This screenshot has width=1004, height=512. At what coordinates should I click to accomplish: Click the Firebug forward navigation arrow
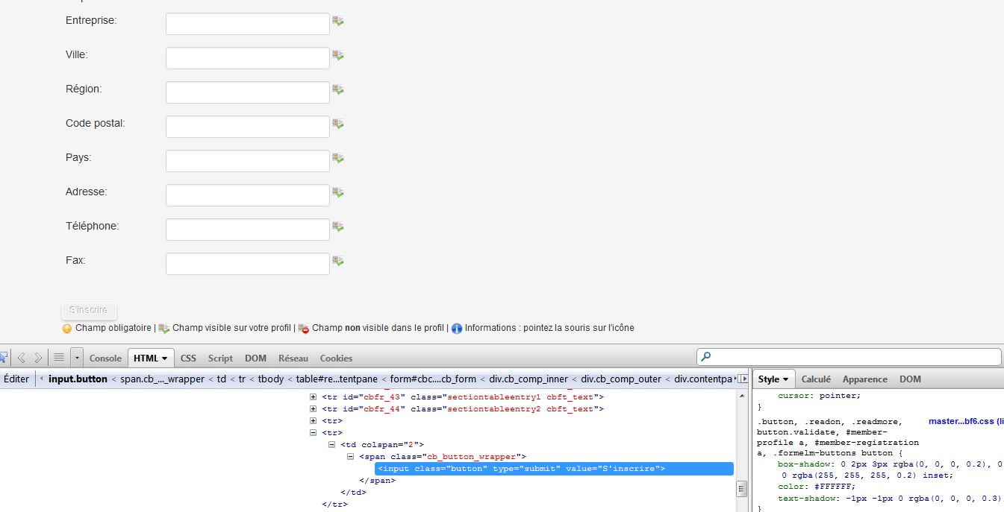(38, 358)
